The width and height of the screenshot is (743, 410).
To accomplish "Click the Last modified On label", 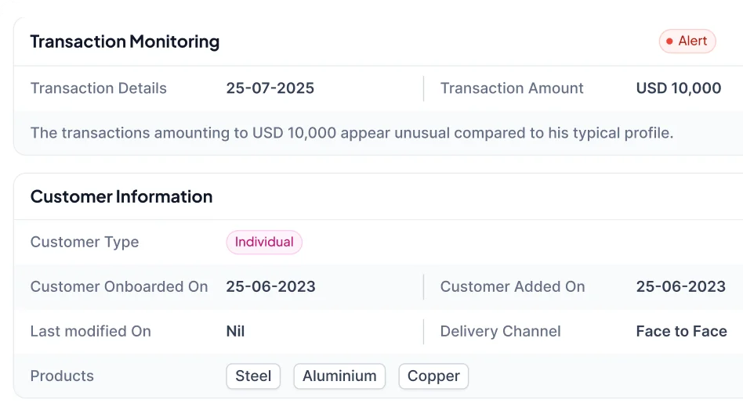I will (x=91, y=332).
